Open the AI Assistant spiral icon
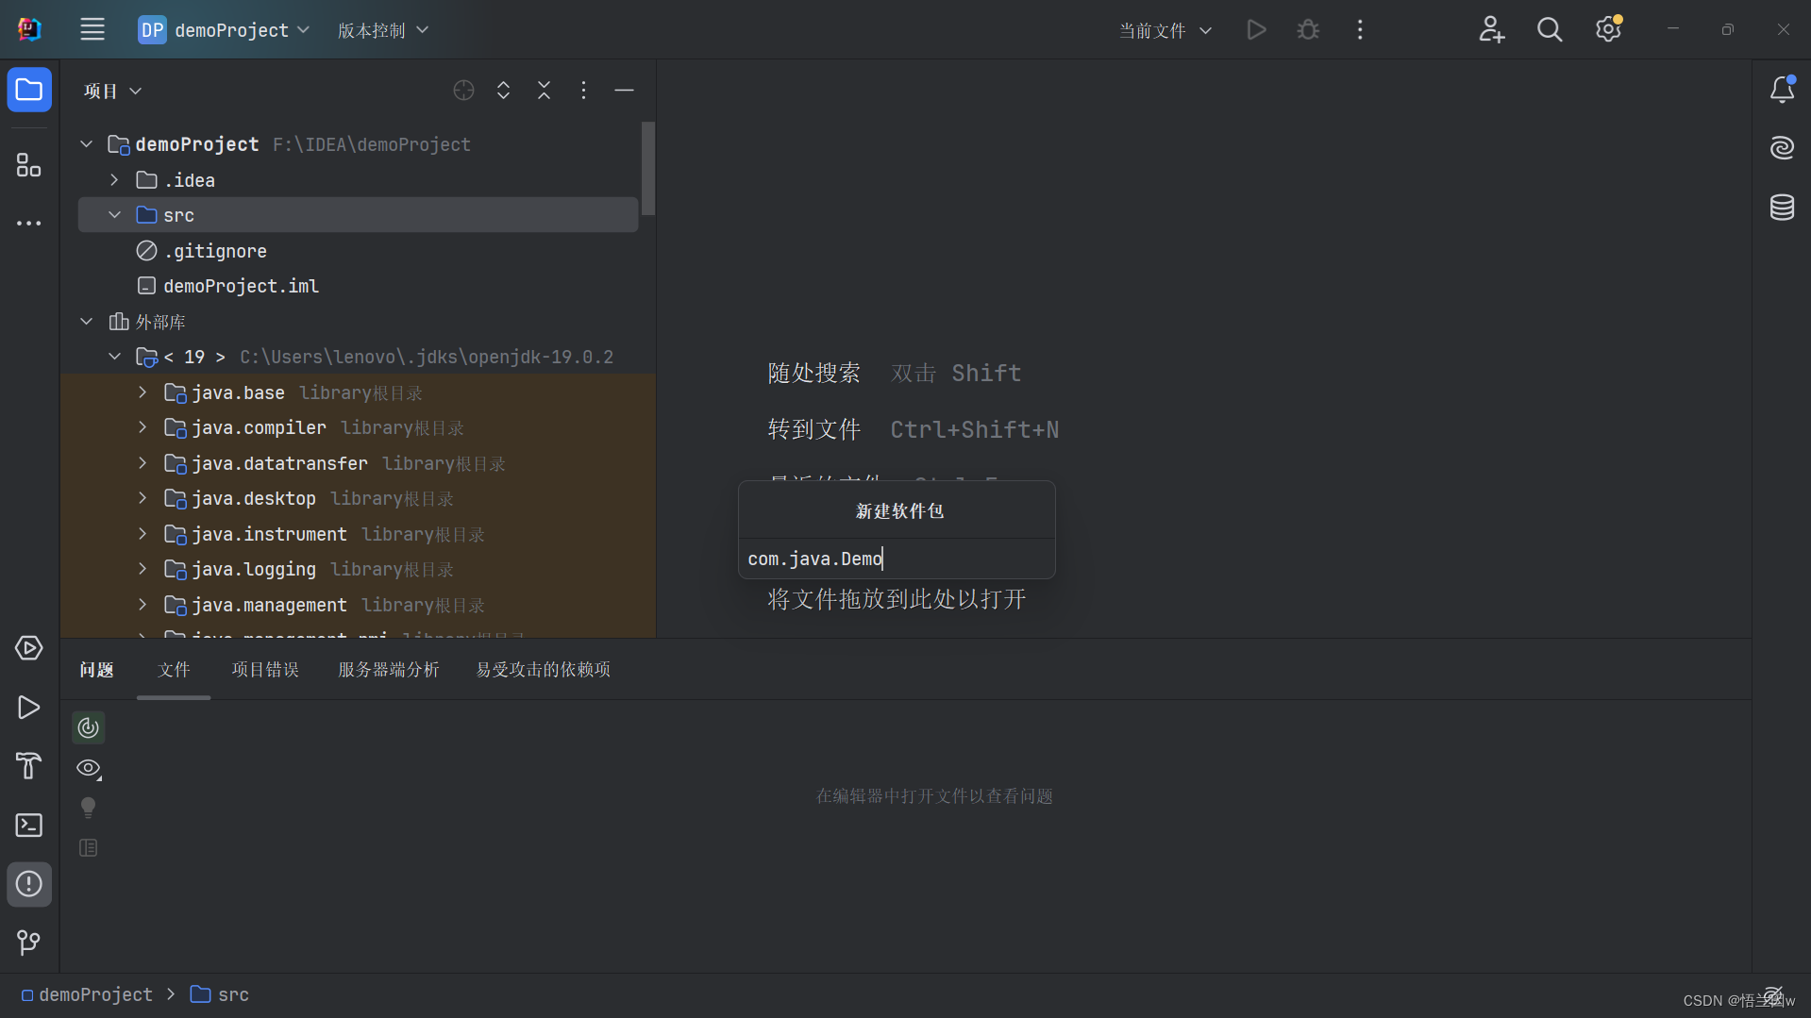Screen dimensions: 1811x1018 tap(1782, 148)
